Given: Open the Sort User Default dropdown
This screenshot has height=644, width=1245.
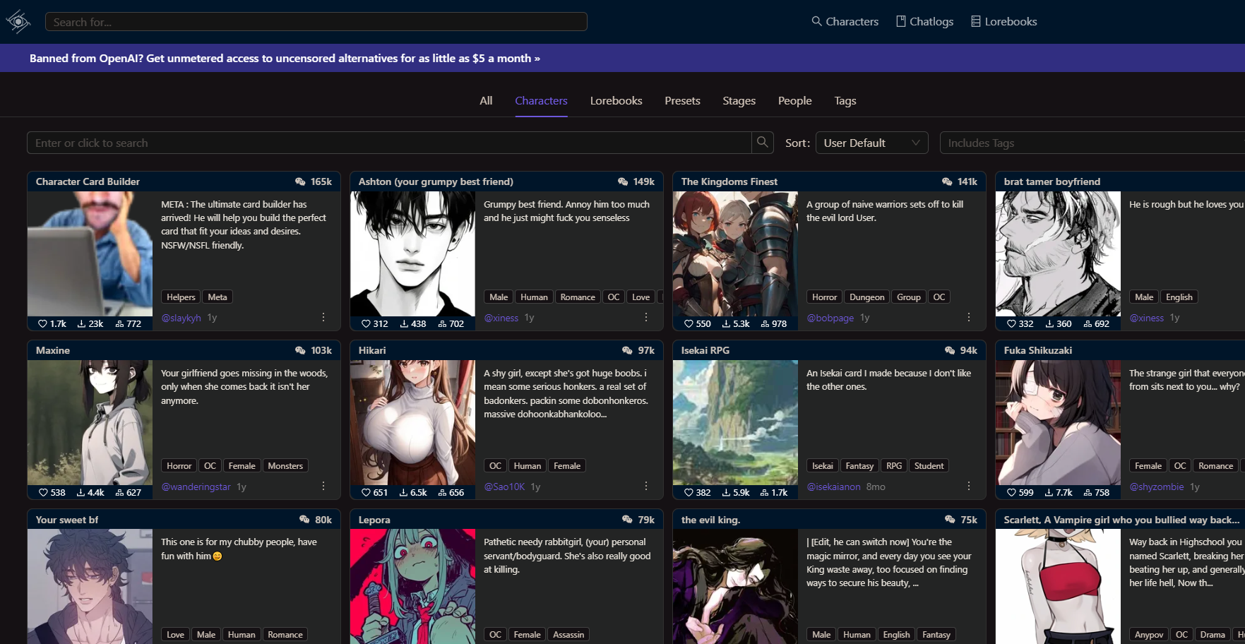Looking at the screenshot, I should coord(871,143).
